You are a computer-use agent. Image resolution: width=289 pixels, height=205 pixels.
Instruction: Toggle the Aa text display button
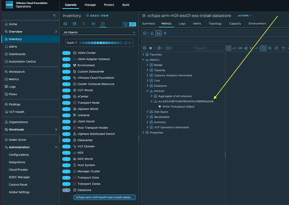click(x=159, y=33)
